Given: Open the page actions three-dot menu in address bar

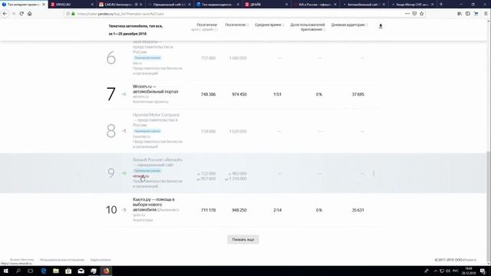Looking at the screenshot, I should pyautogui.click(x=407, y=14).
